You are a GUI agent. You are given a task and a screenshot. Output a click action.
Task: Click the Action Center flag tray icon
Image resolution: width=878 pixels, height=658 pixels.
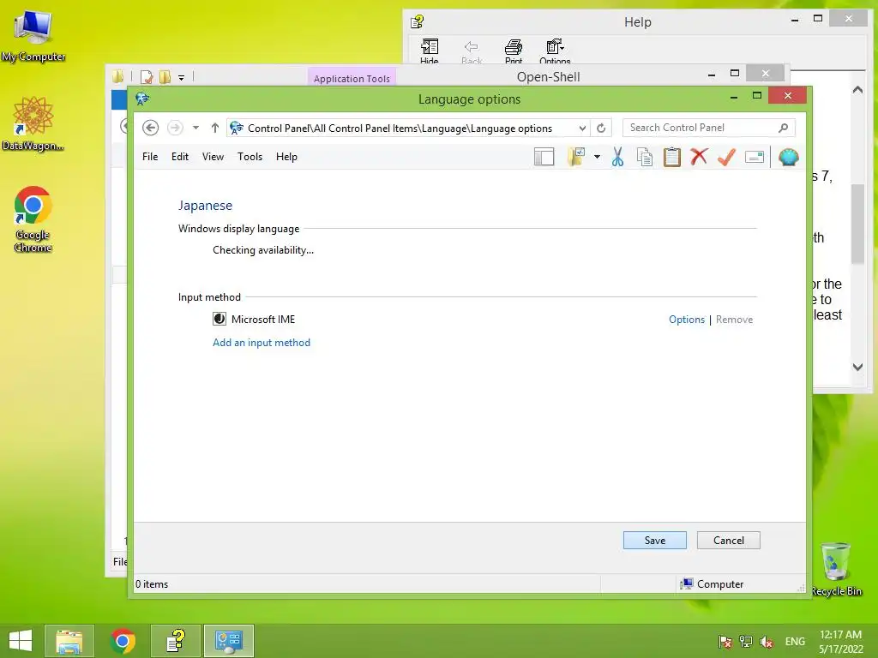725,642
